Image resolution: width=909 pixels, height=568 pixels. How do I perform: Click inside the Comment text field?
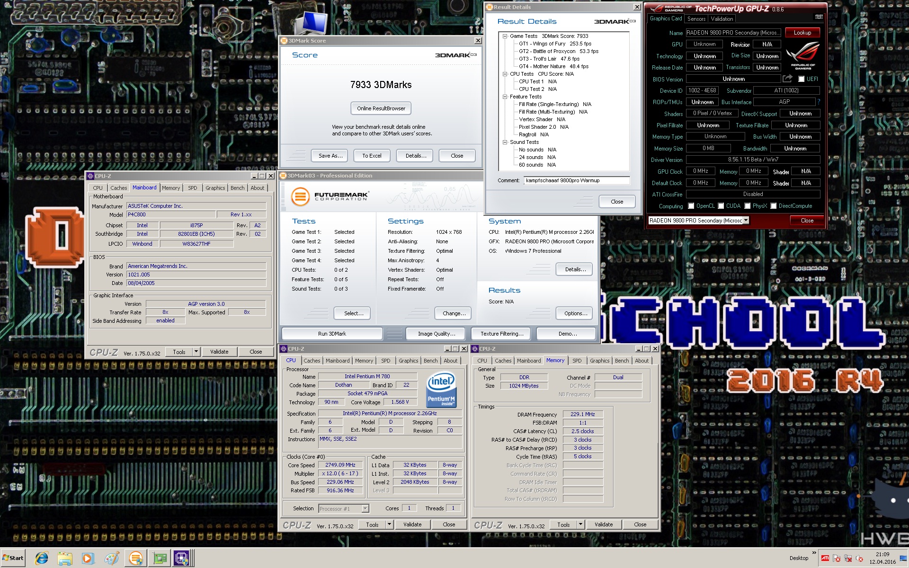coord(577,180)
